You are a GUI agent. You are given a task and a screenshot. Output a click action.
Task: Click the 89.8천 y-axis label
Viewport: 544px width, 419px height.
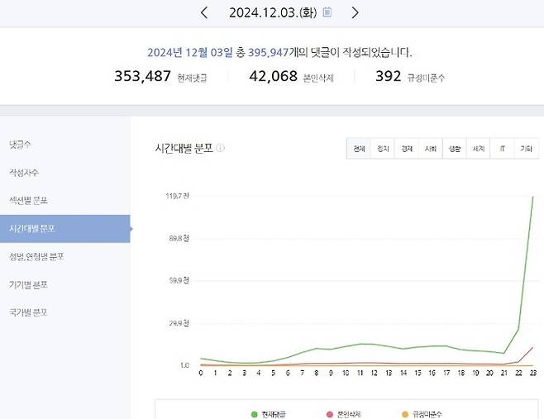pos(179,238)
